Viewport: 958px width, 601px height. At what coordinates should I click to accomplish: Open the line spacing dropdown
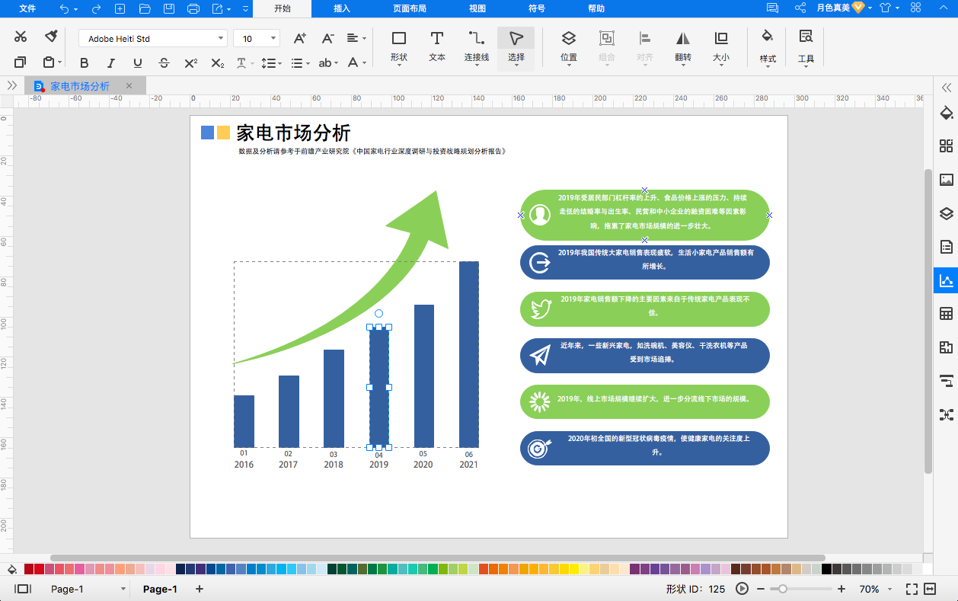tap(271, 63)
